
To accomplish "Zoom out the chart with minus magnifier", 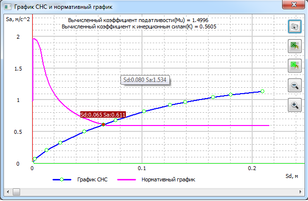I will [295, 85].
